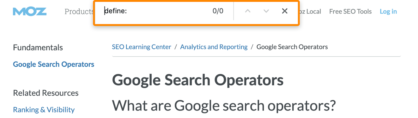
Task: Click "What are Google search operators?" heading
Action: 224,106
